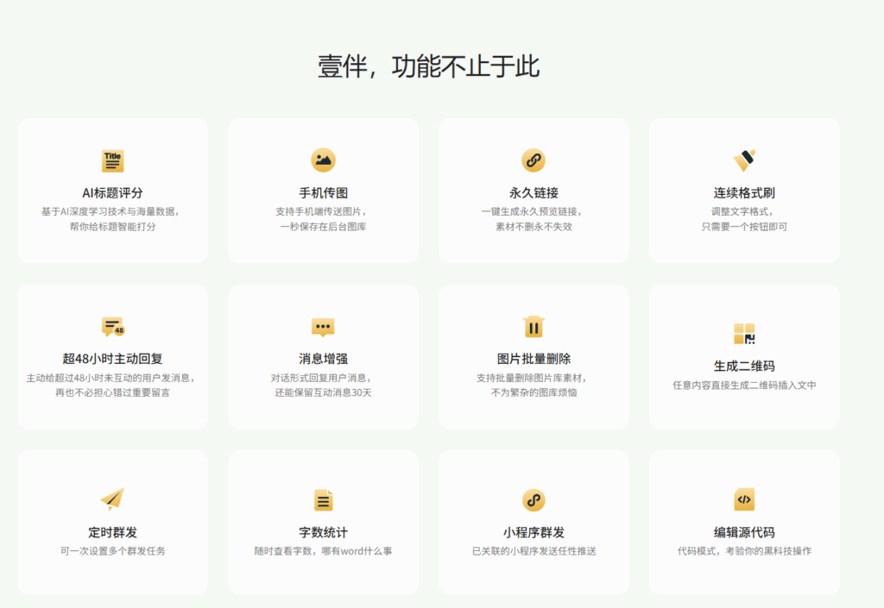Click text 可一次设置多个群发任务
Viewport: 884px width, 608px height.
point(113,551)
